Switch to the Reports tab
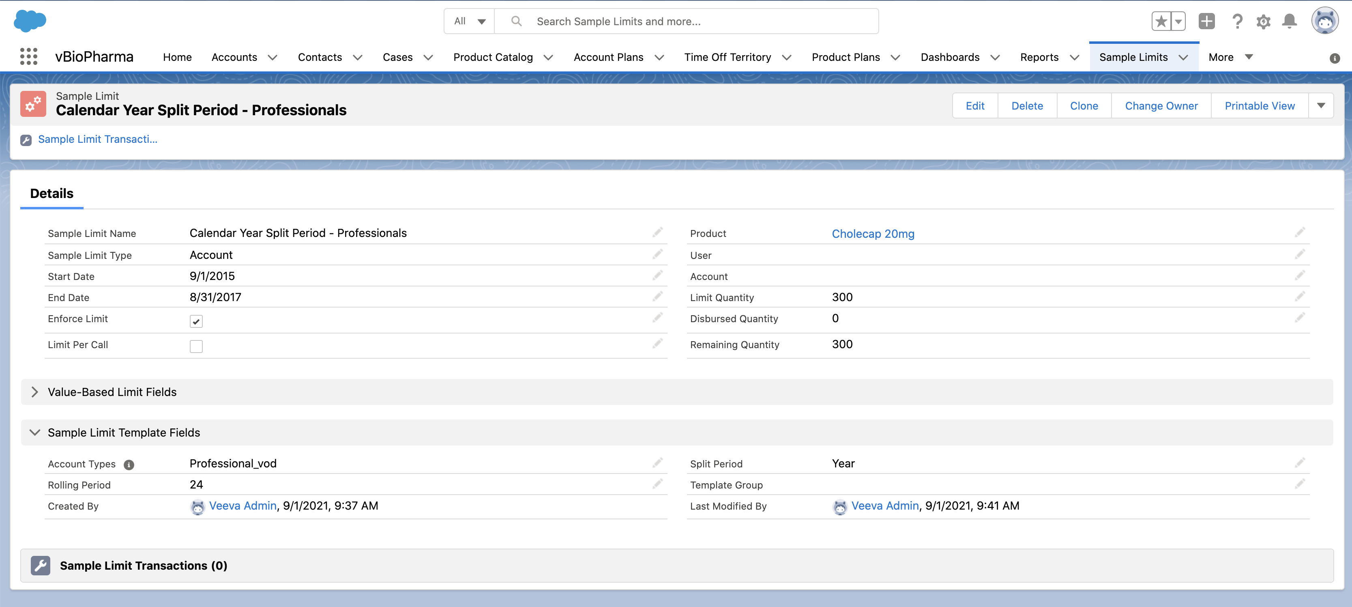 (x=1039, y=57)
